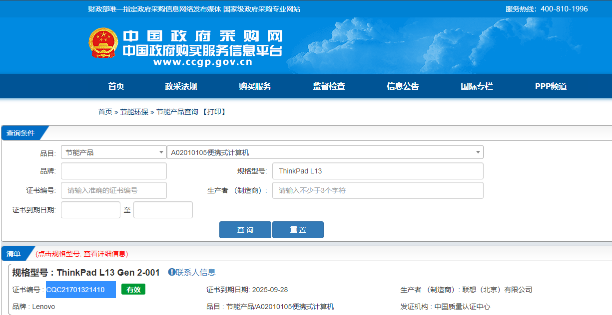Click the highlighted certificate number CQC21701321410
The image size is (612, 315).
80,290
